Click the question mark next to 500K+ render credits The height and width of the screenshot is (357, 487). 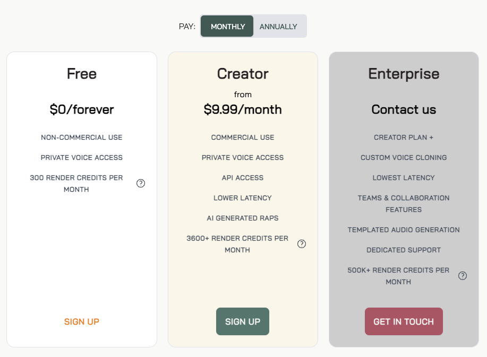(x=463, y=276)
